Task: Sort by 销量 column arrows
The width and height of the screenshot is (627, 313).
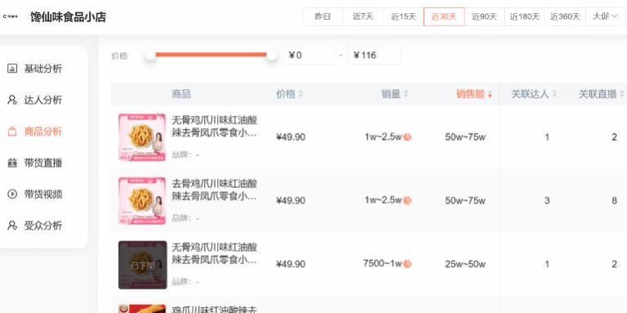Action: 406,94
